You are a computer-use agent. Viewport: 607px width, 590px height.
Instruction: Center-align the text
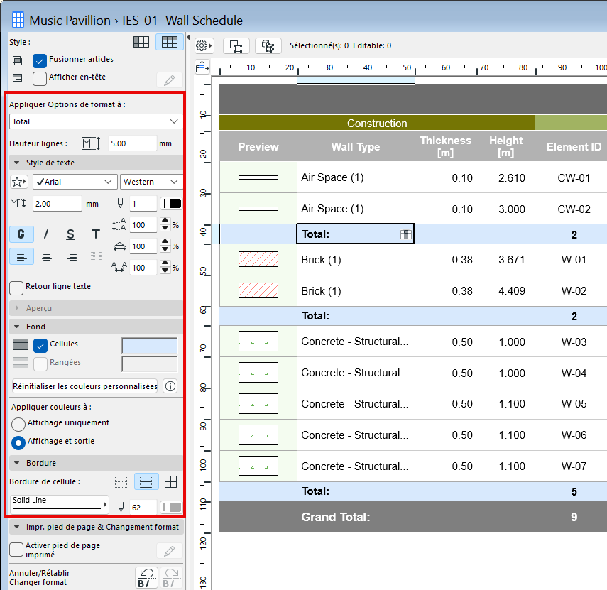click(46, 256)
